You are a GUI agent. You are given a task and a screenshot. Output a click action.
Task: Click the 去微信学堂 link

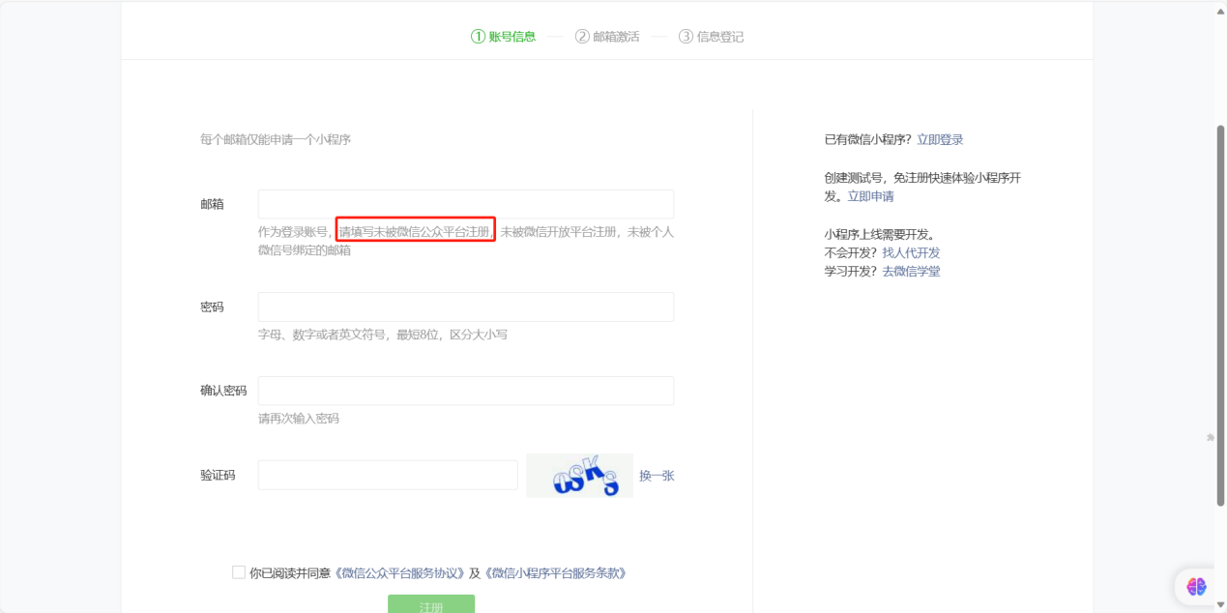point(911,272)
